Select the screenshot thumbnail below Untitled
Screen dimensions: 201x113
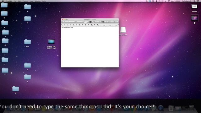click(x=194, y=18)
